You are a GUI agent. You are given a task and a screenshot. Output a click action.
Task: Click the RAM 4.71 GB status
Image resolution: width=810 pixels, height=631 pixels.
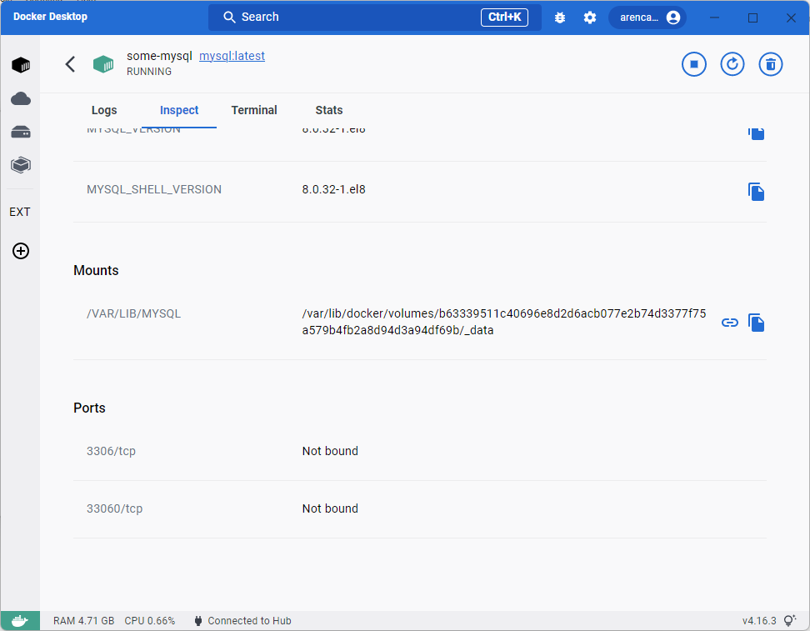83,621
